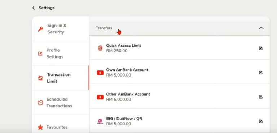Click the DuitNow logo icon
The image size is (277, 133).
100,121
